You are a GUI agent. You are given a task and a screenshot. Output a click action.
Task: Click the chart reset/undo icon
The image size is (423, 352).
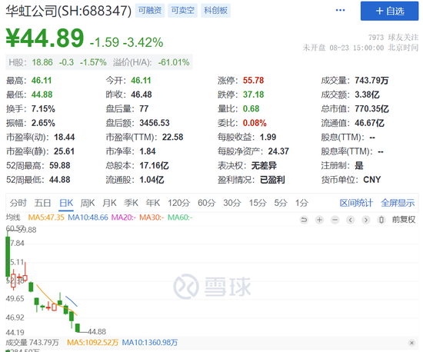(x=304, y=220)
